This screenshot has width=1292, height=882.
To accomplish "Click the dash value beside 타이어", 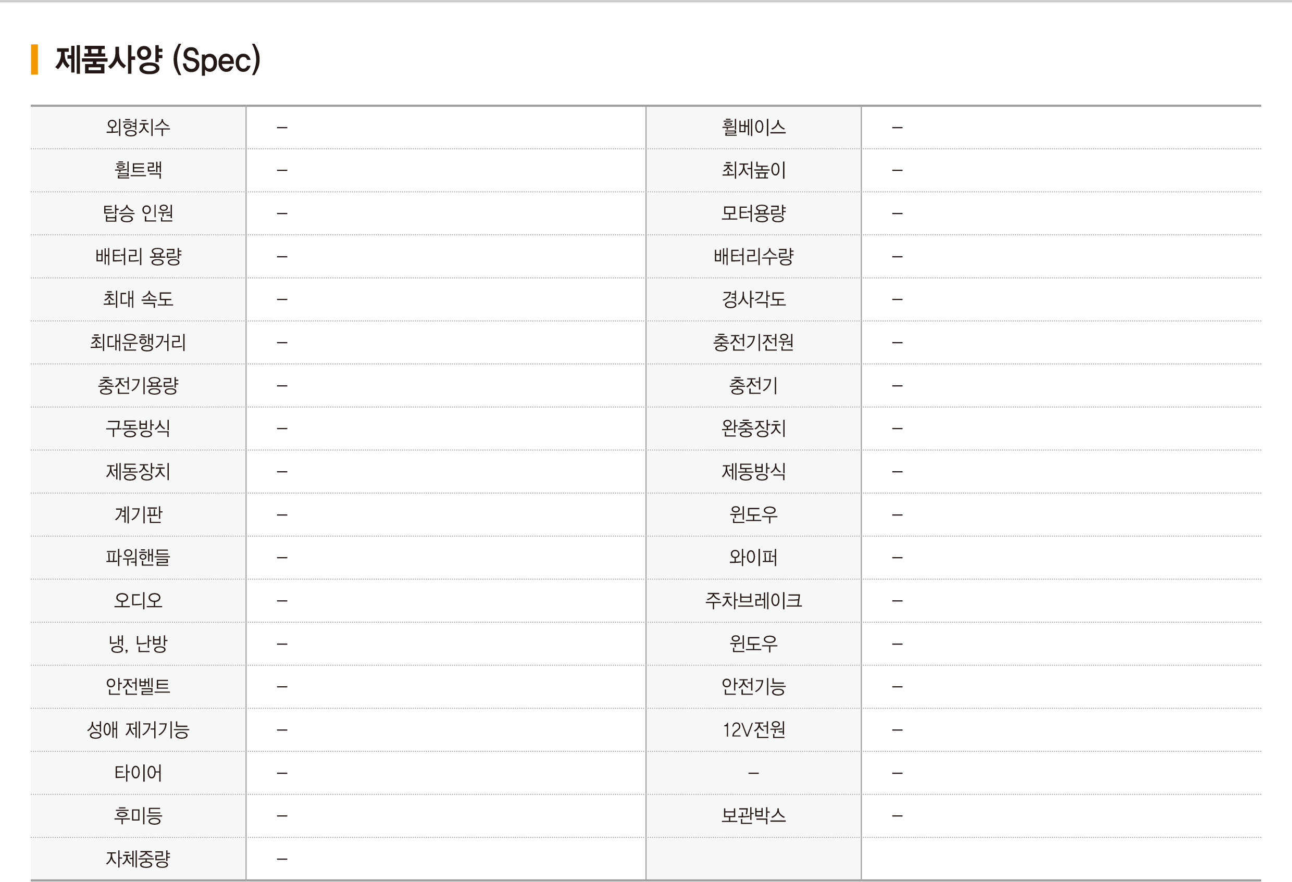I will (x=282, y=773).
